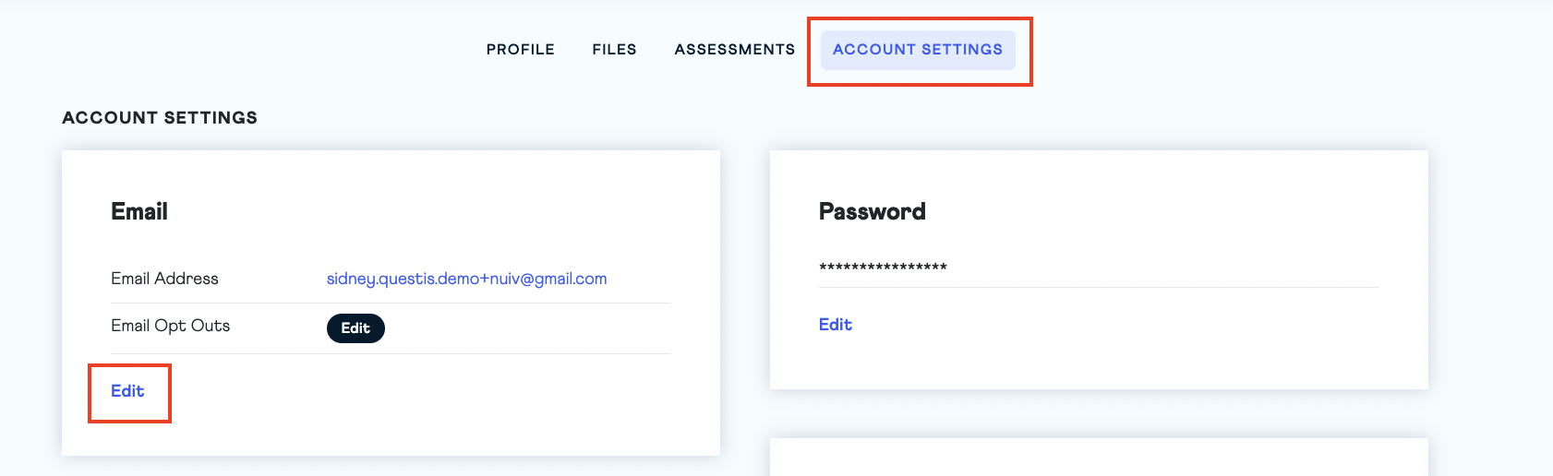Click the bold Email card heading
The width and height of the screenshot is (1553, 476).
[139, 211]
